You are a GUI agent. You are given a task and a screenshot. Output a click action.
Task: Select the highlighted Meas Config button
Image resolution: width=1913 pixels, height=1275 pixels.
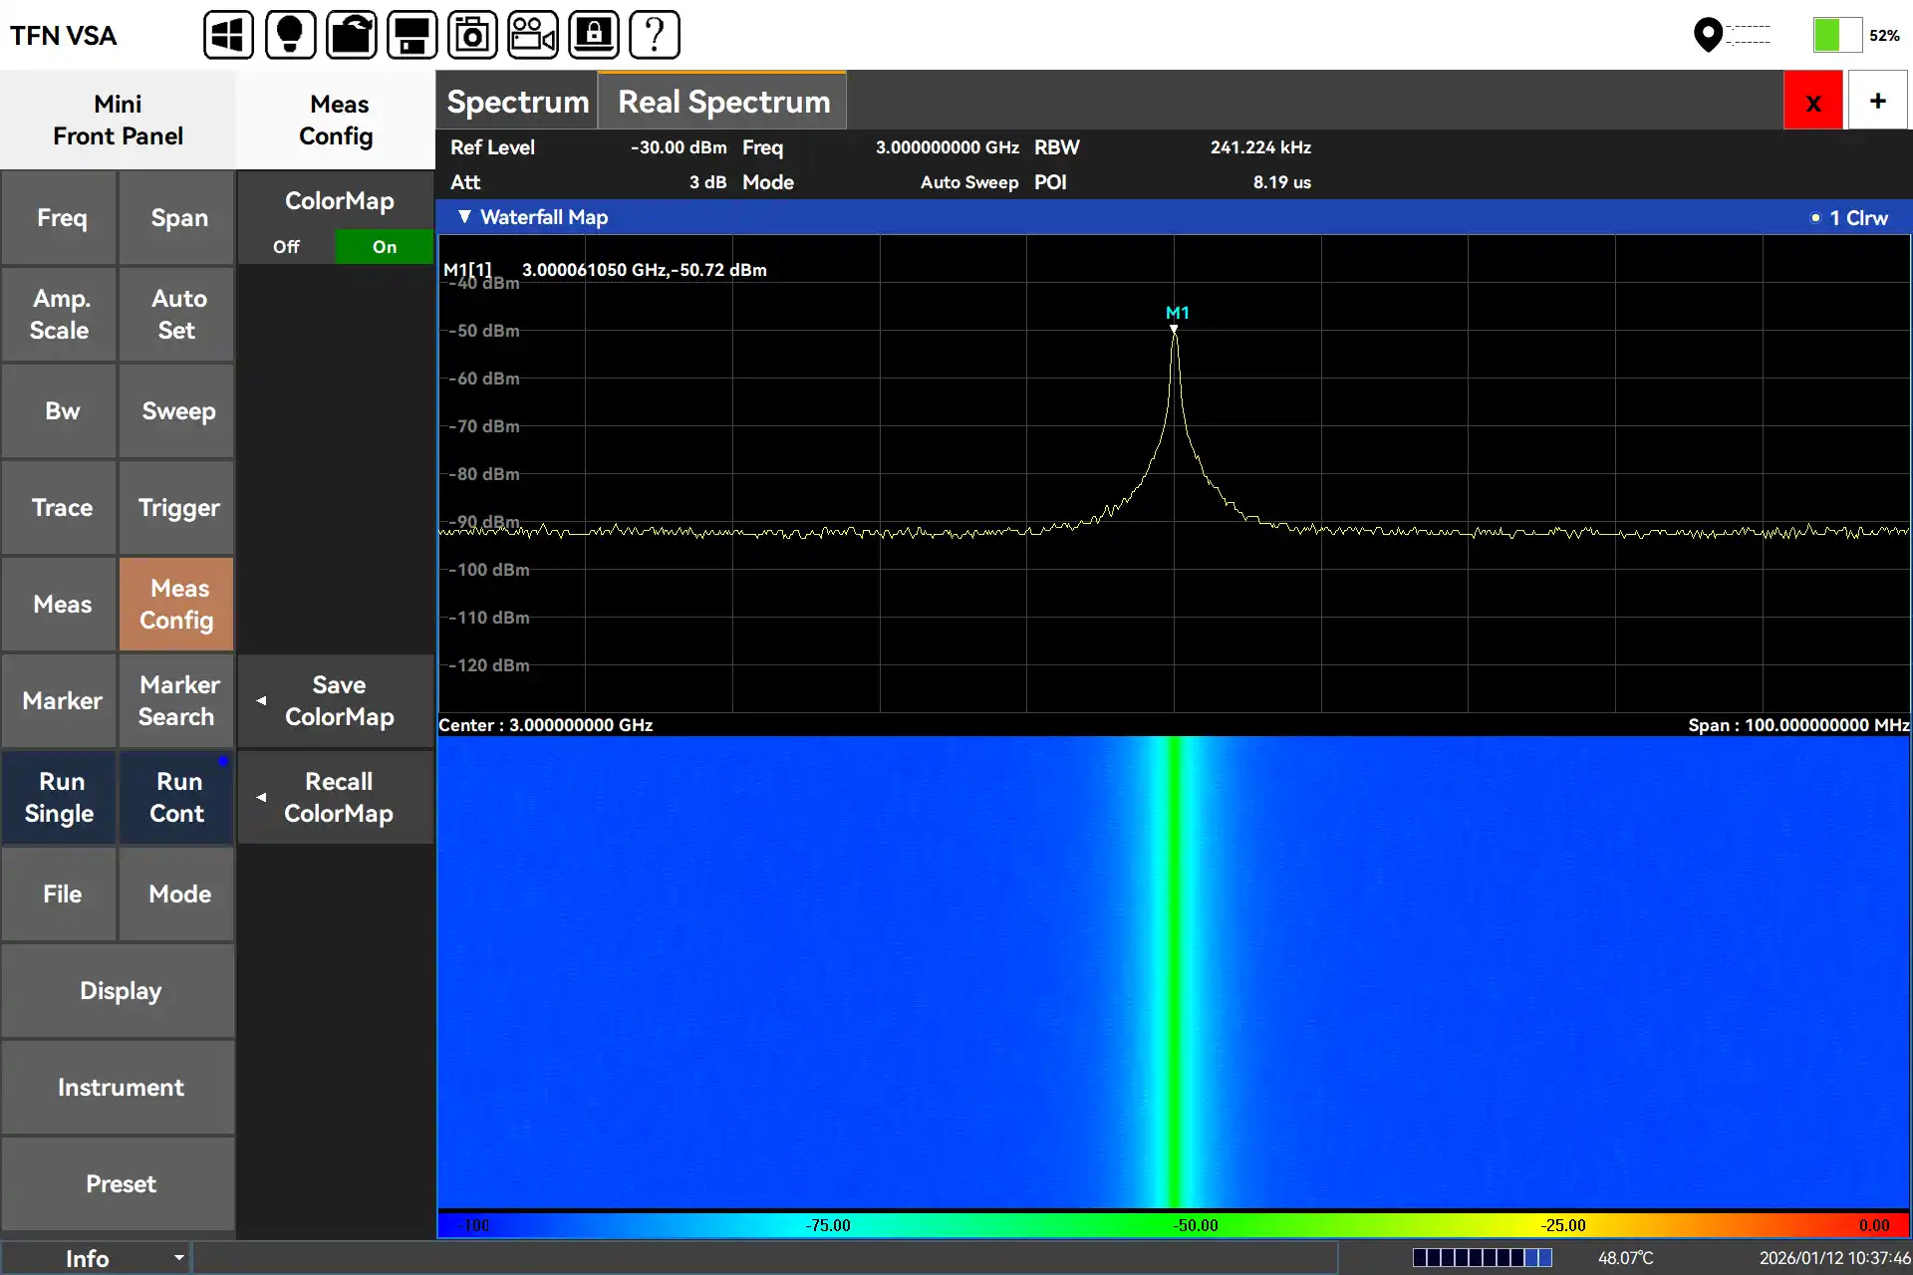pos(178,604)
